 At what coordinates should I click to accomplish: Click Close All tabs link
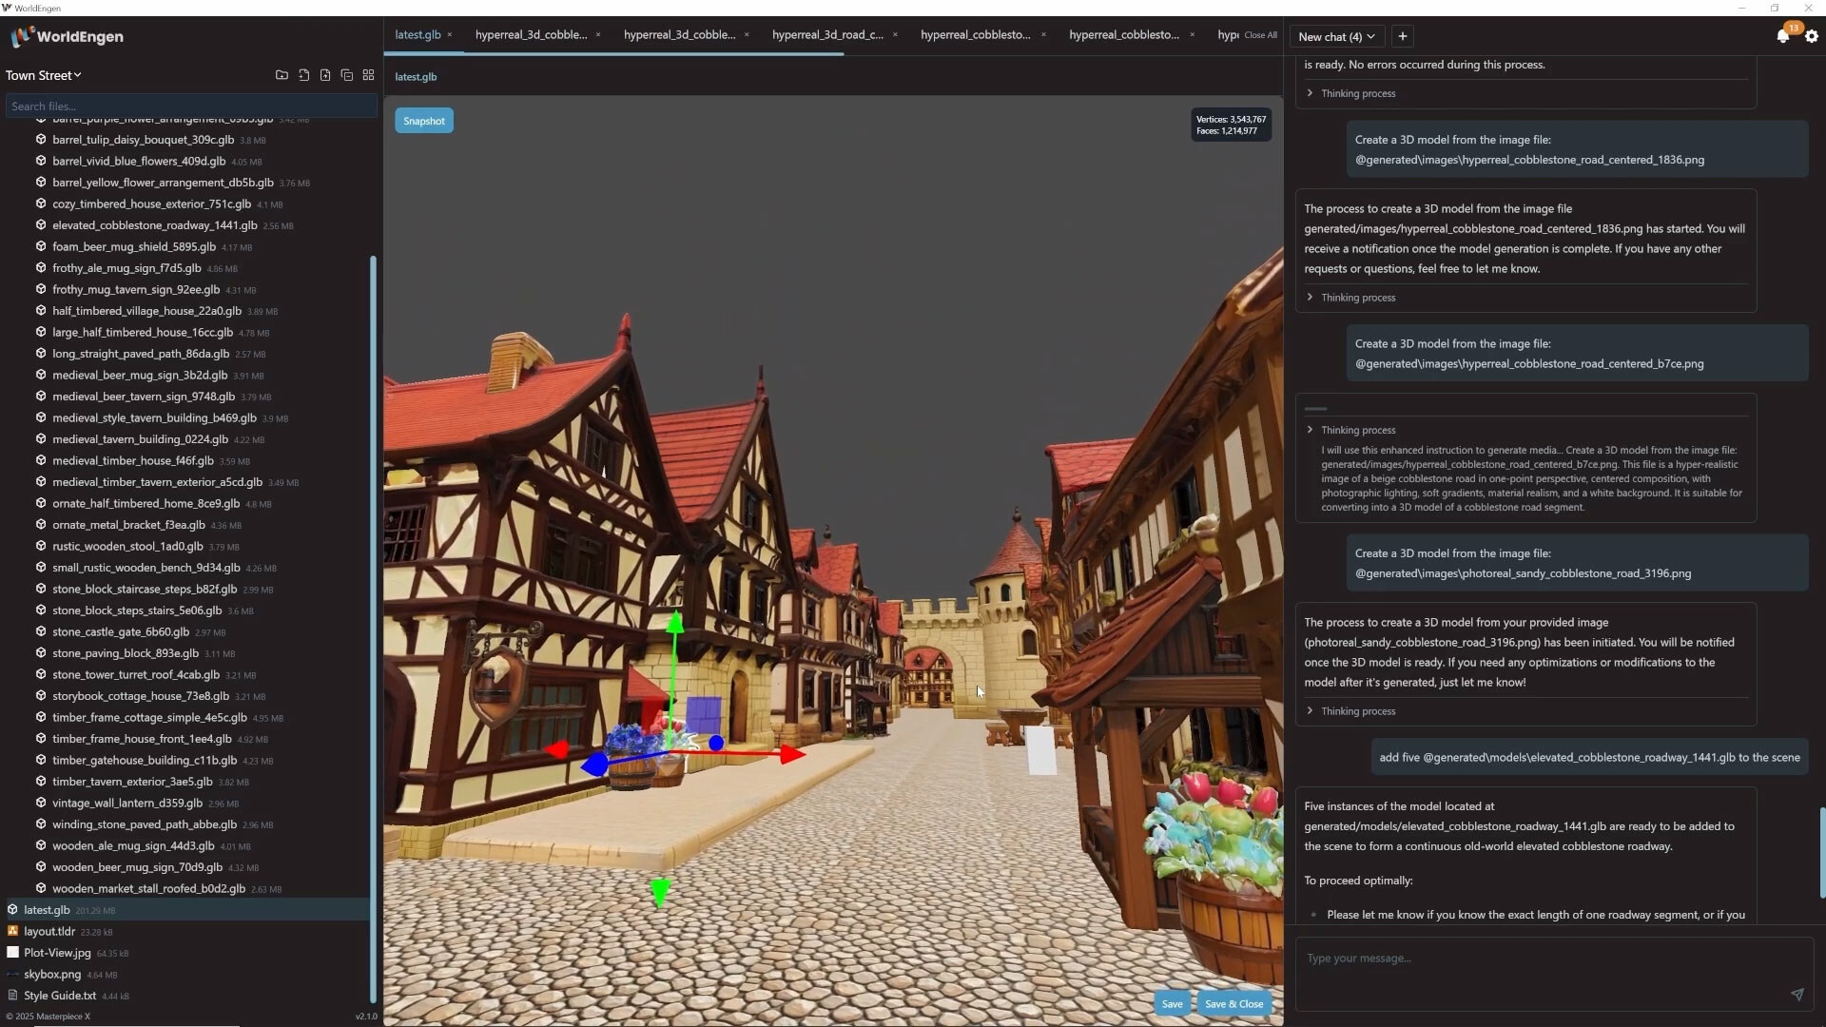click(x=1260, y=35)
